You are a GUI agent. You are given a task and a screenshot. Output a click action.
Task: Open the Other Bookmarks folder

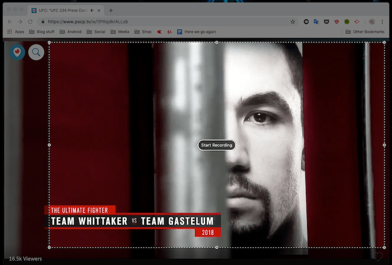365,32
